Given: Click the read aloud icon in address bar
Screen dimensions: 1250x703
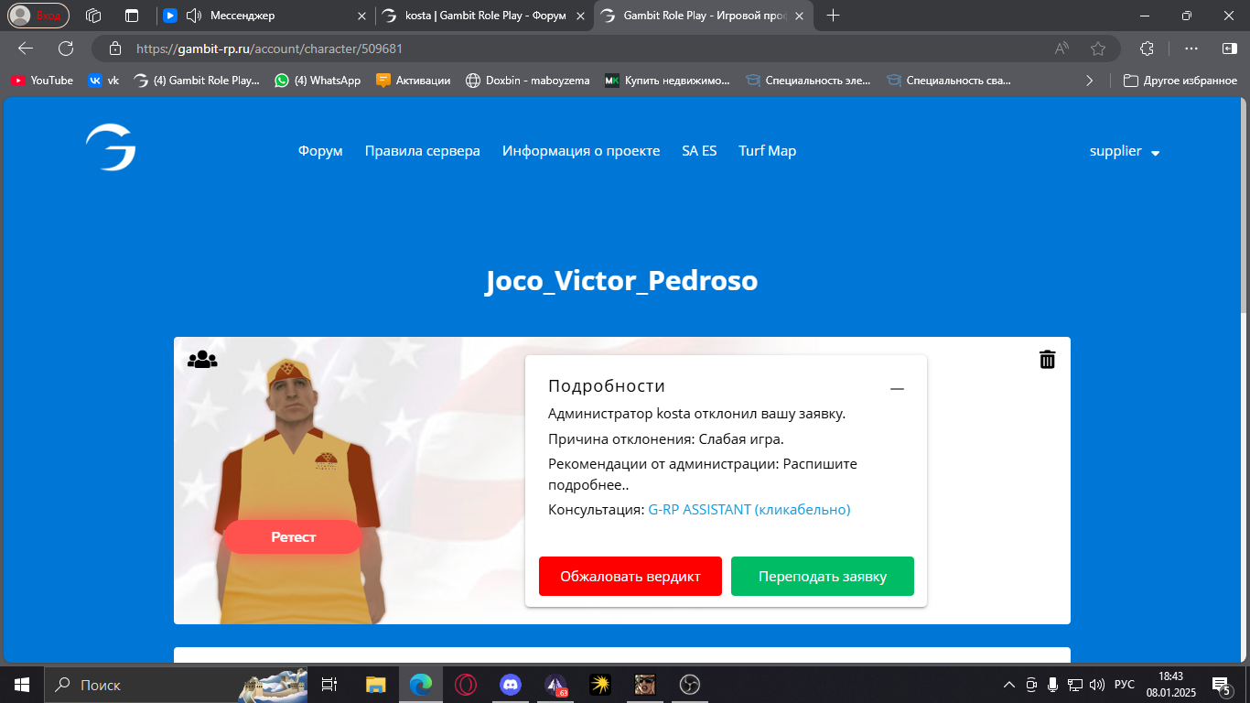Looking at the screenshot, I should (1061, 49).
